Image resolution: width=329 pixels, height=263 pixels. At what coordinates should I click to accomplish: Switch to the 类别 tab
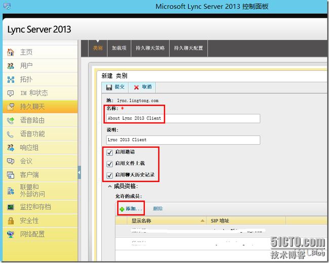(x=98, y=48)
